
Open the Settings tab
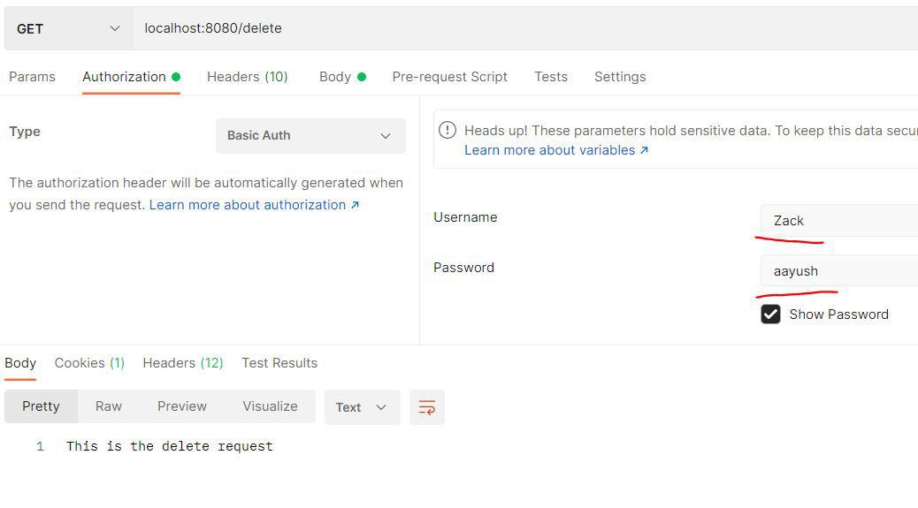point(619,77)
